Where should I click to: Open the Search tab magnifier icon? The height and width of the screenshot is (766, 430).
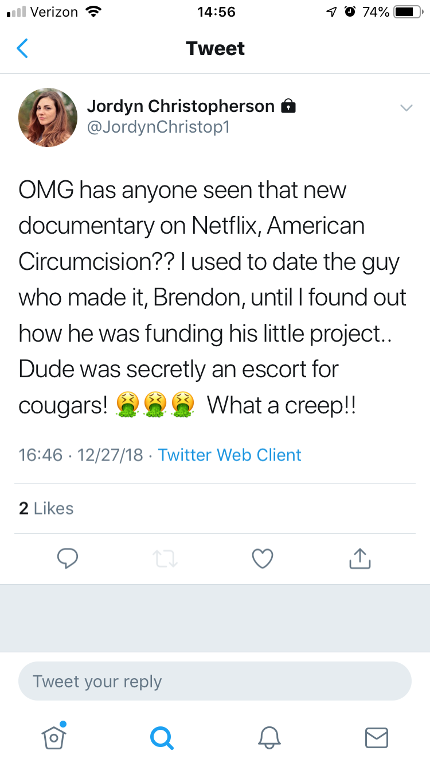[x=161, y=737]
